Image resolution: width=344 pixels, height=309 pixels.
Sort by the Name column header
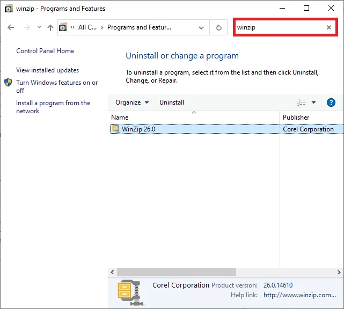coord(194,117)
